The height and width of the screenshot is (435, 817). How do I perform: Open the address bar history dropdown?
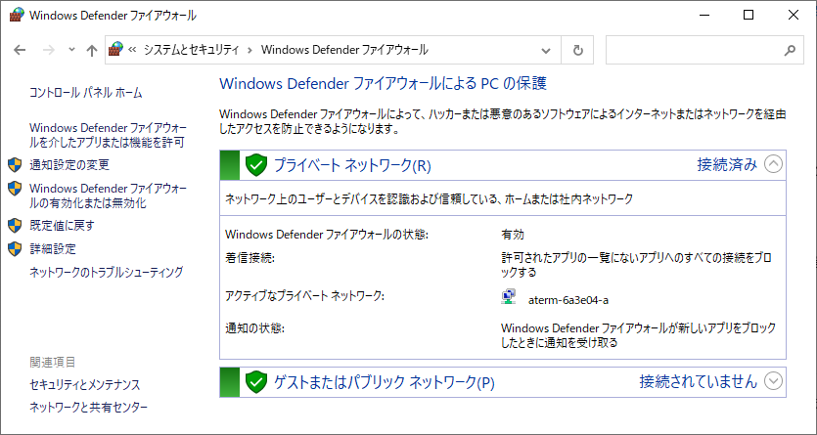coord(546,50)
